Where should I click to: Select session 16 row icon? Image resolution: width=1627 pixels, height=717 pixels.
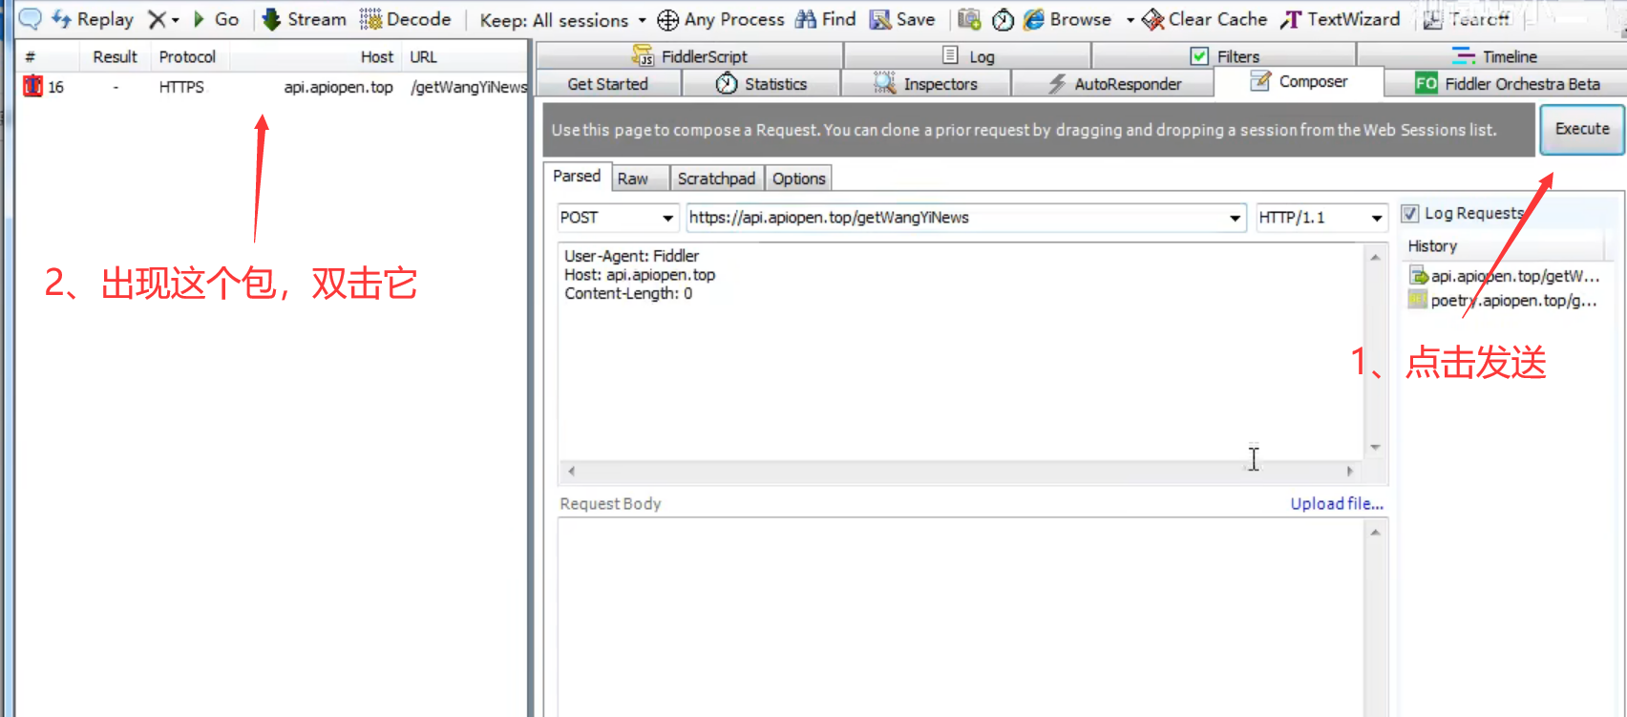point(32,87)
